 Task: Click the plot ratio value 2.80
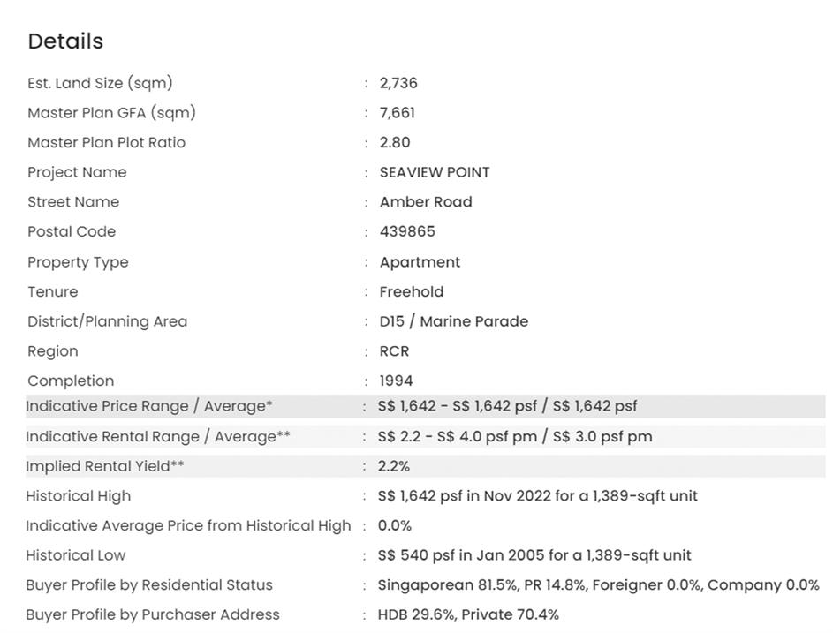coord(395,142)
